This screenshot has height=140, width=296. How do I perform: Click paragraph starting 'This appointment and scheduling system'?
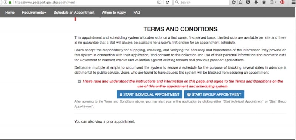(180, 40)
